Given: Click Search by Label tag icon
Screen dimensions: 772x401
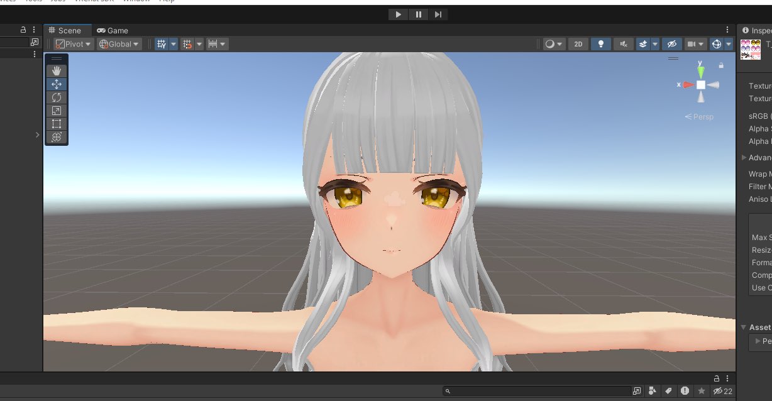Looking at the screenshot, I should tap(668, 391).
